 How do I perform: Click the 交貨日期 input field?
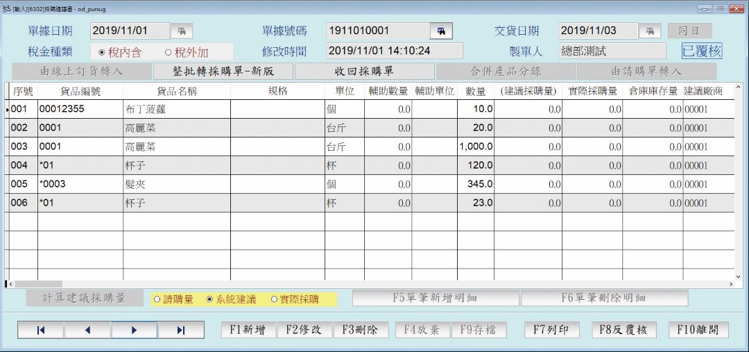pos(598,31)
